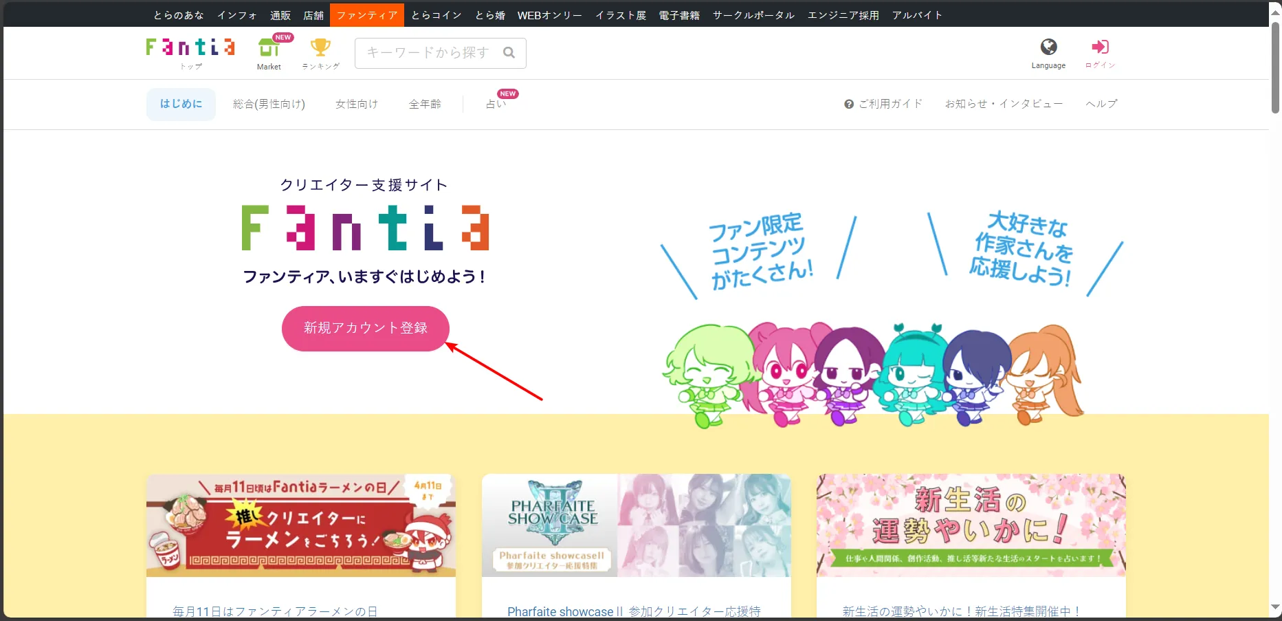
Task: Open エンジニア採用 top menu item
Action: click(x=843, y=15)
